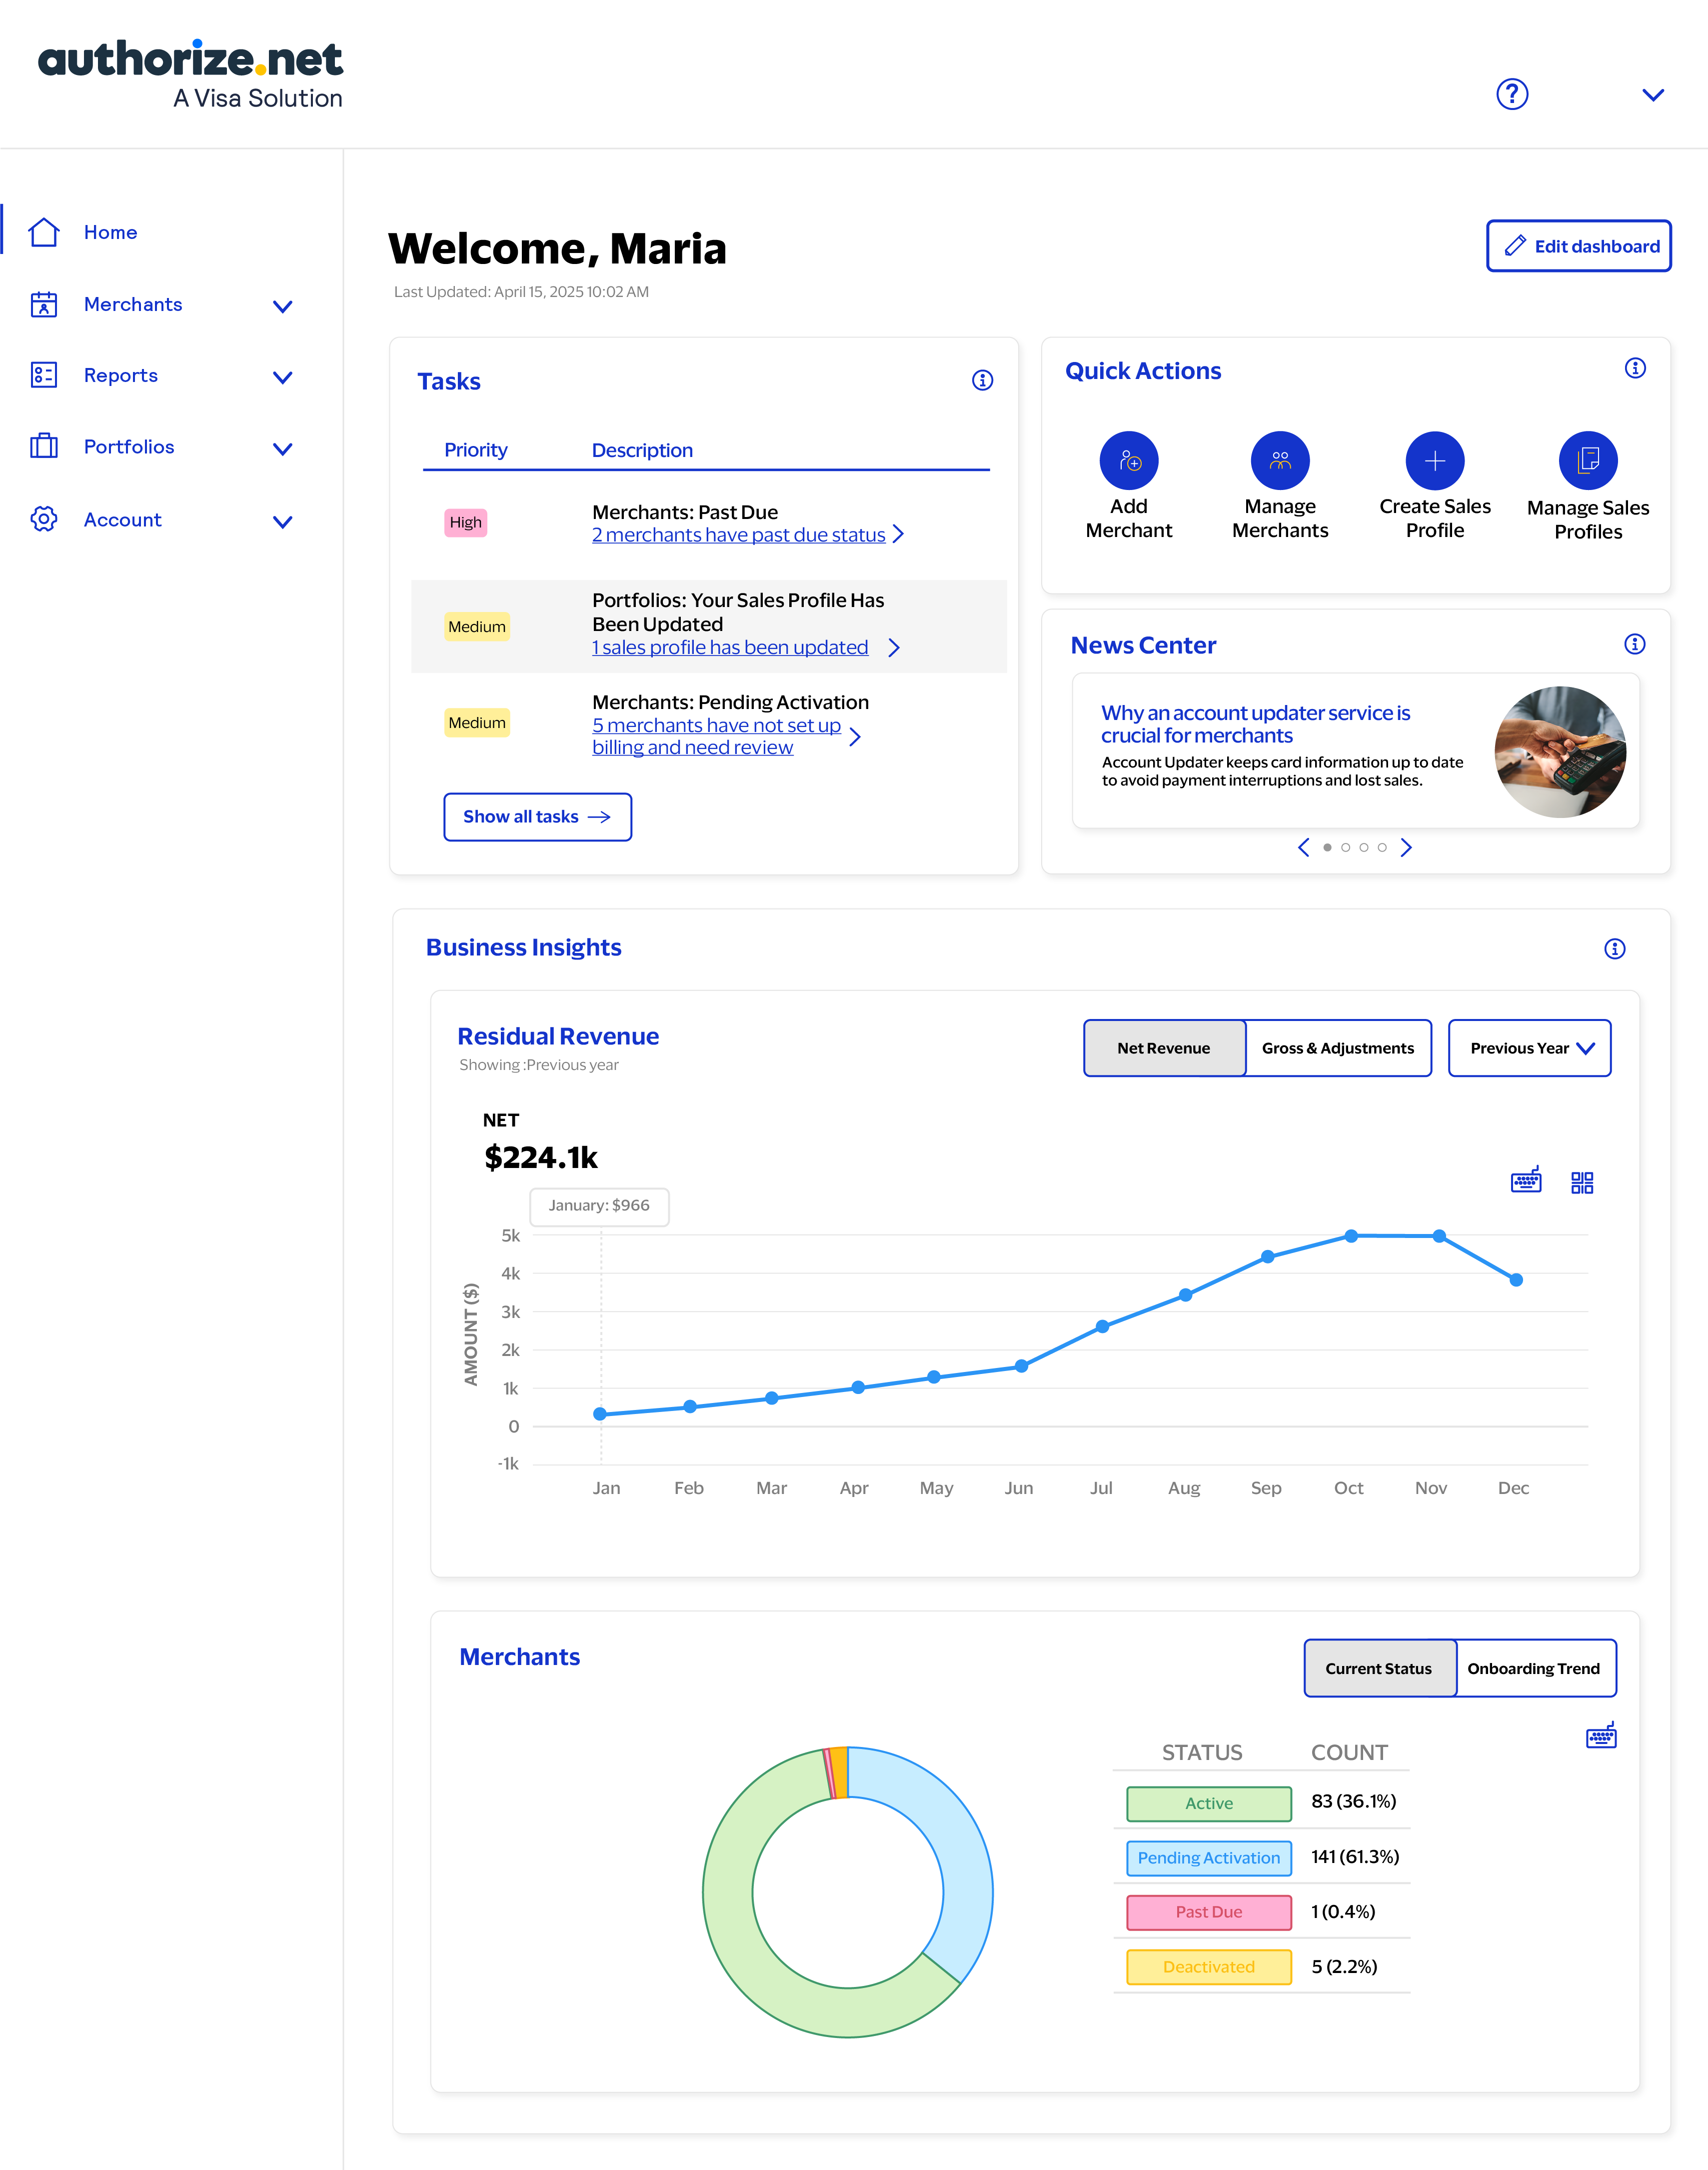Open the Previous Year dropdown
This screenshot has height=2170, width=1708.
pos(1529,1048)
